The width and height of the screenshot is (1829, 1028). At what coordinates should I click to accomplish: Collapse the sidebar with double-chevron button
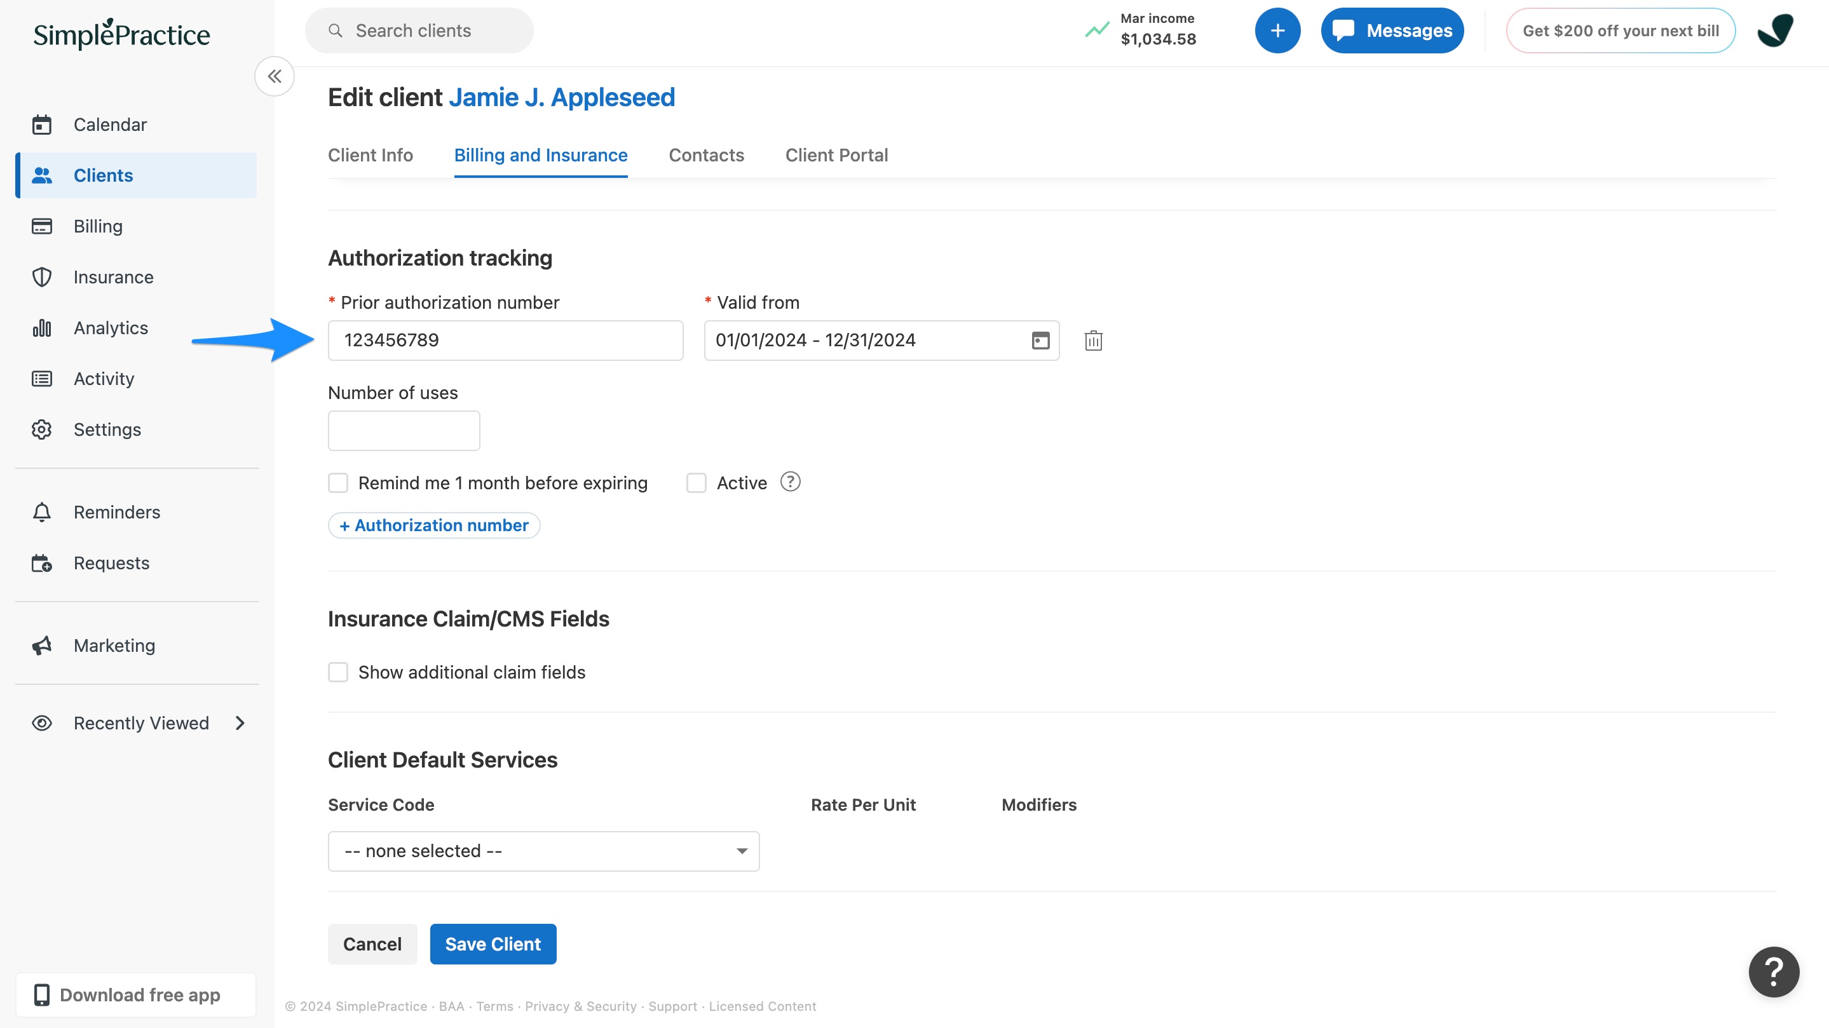tap(275, 76)
